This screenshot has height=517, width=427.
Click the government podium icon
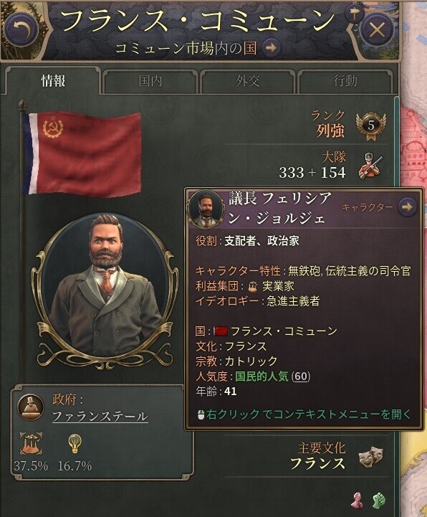31,407
